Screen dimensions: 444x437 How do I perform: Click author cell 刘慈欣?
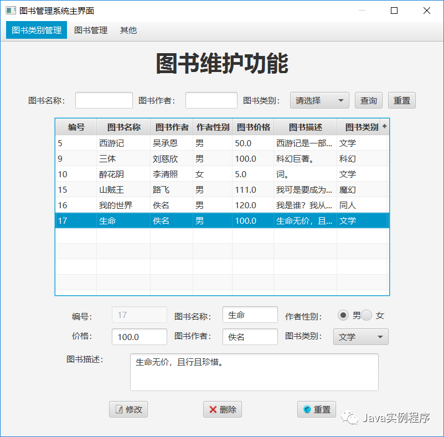[172, 158]
